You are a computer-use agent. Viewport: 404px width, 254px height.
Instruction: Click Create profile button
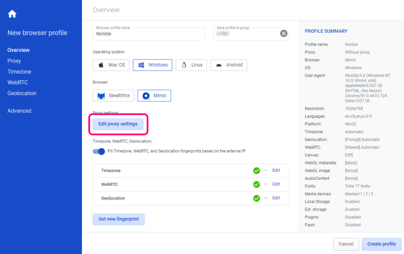coord(381,244)
